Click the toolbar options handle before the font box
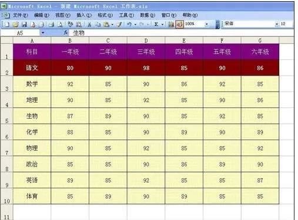The image size is (298, 220). [217, 24]
